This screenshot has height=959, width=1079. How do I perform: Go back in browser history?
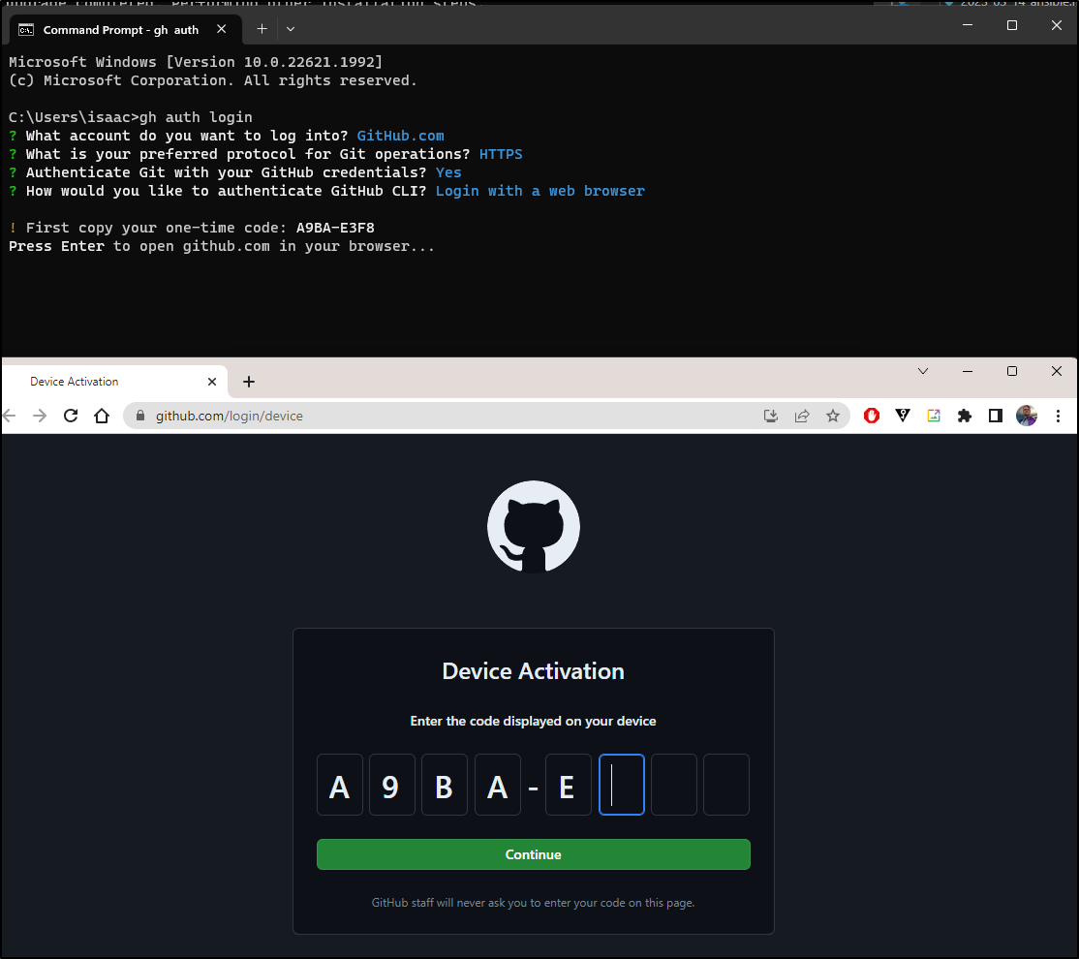click(10, 416)
